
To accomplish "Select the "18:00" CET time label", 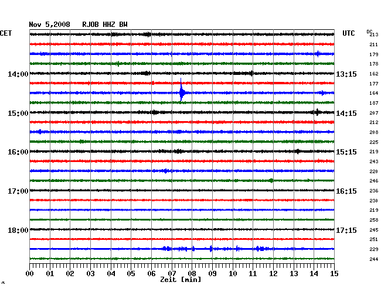I will tap(18, 230).
